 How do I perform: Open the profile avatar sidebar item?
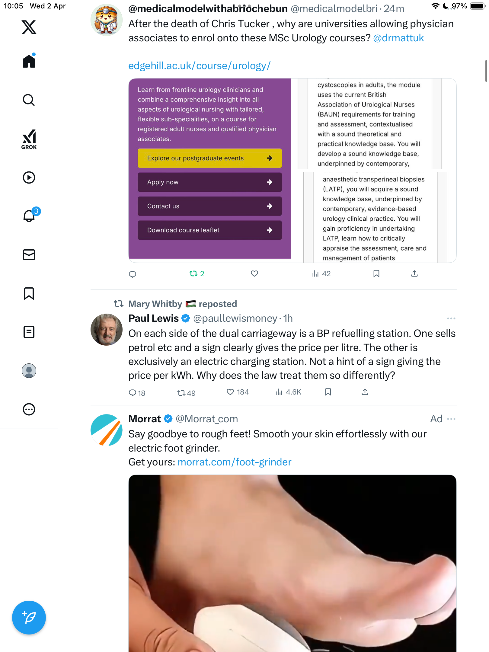pos(29,371)
